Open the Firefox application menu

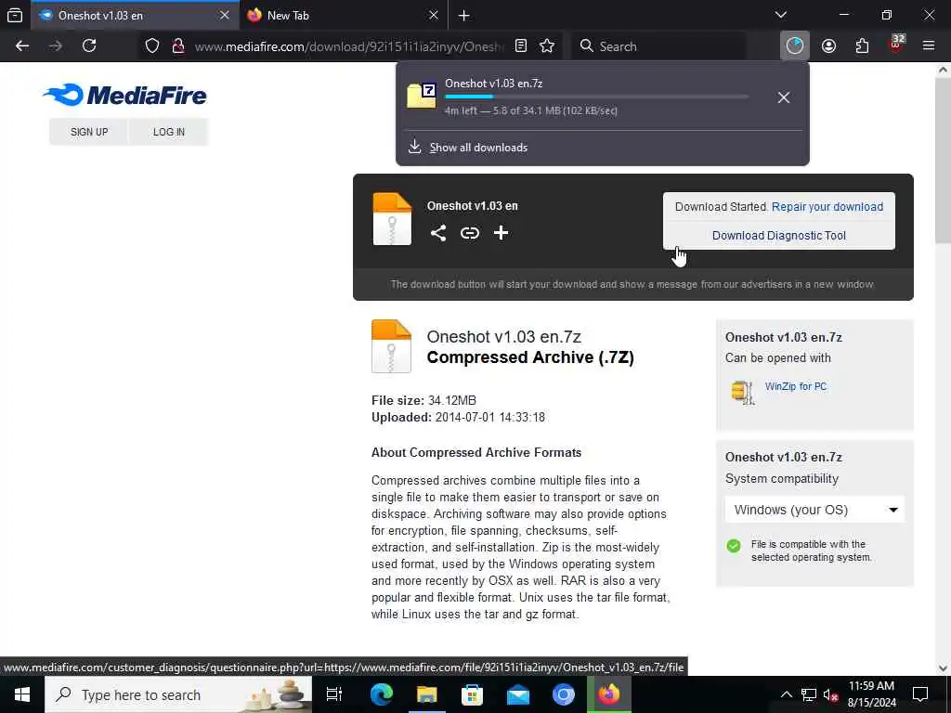click(929, 46)
